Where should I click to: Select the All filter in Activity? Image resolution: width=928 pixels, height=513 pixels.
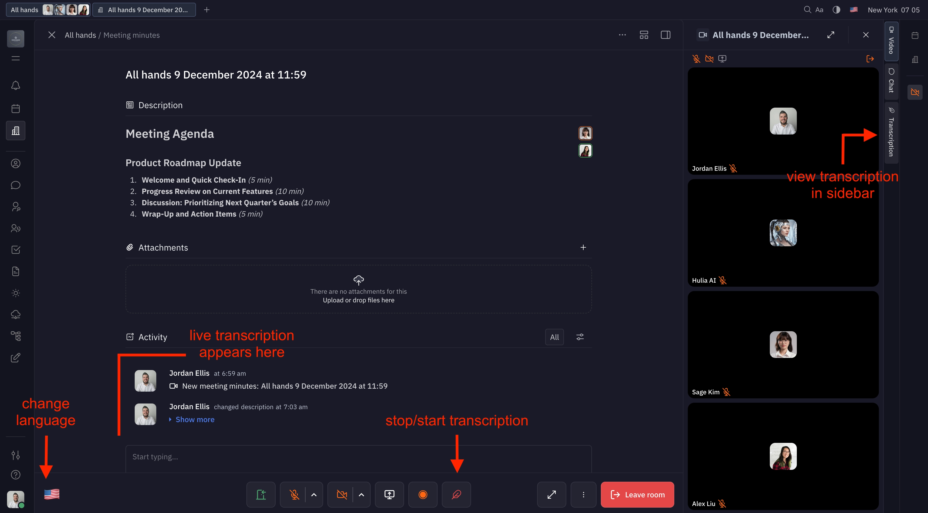pos(554,337)
